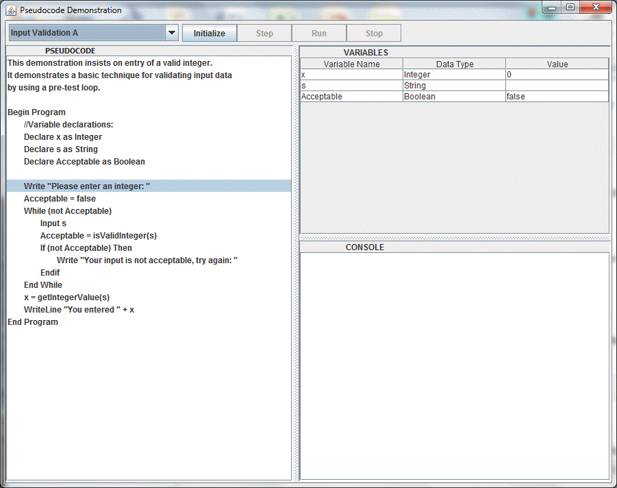617x488 pixels.
Task: Click the Run button
Action: click(319, 33)
